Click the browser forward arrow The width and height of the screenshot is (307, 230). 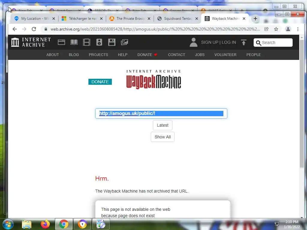24,29
